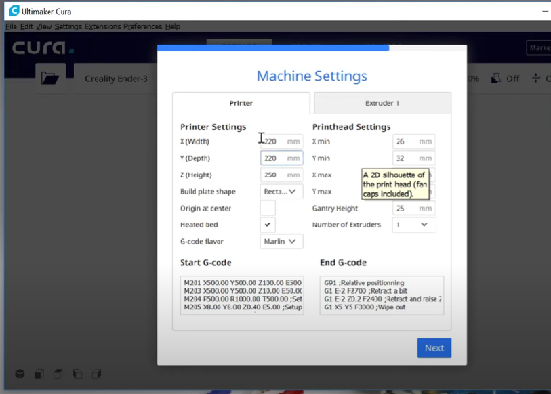Open the Settings menu
Screen dimensions: 551x394
click(68, 26)
